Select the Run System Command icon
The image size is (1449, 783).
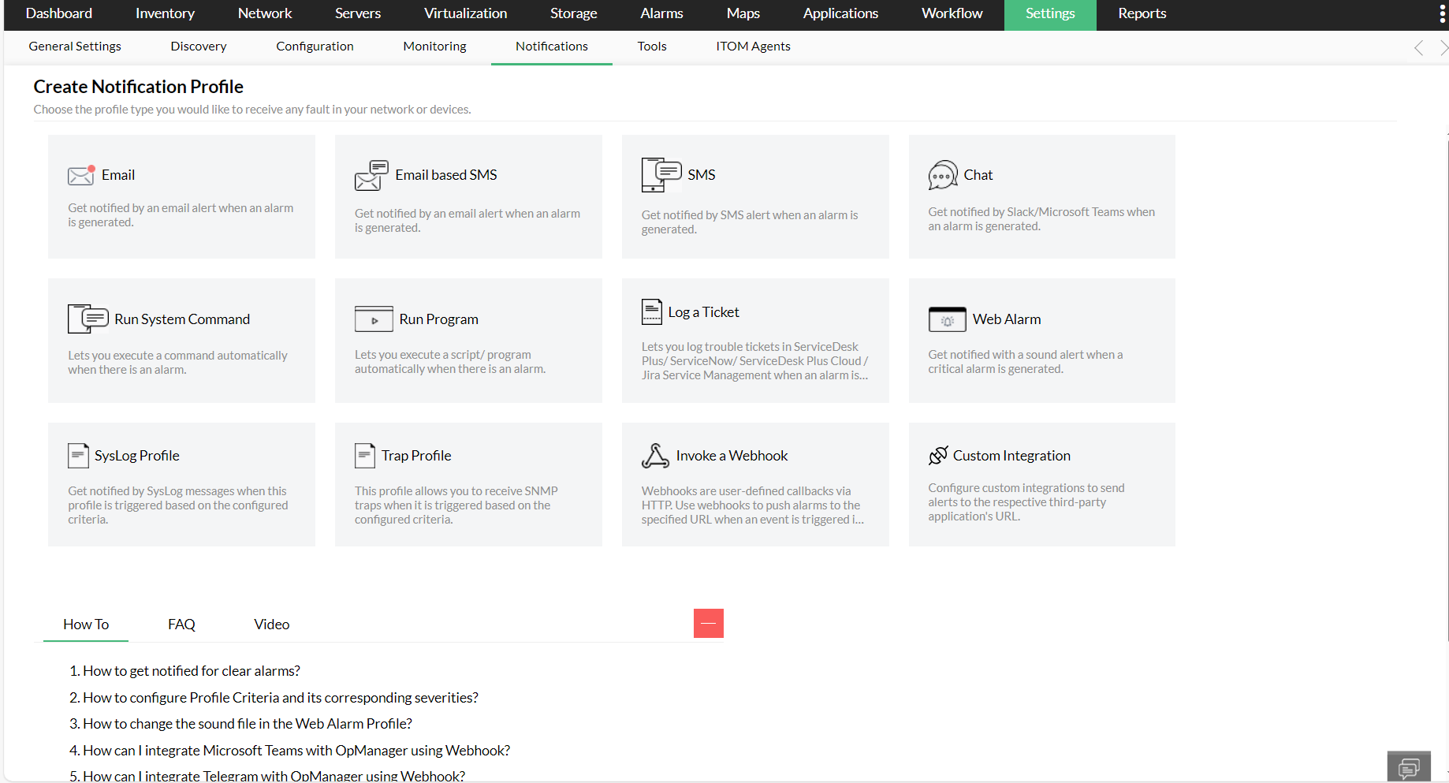(x=88, y=319)
